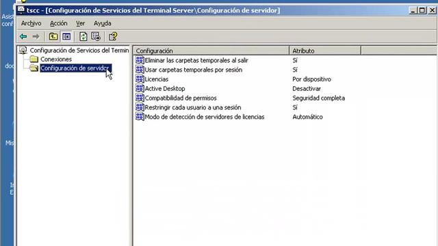Click the Export List toolbar icon

96,36
